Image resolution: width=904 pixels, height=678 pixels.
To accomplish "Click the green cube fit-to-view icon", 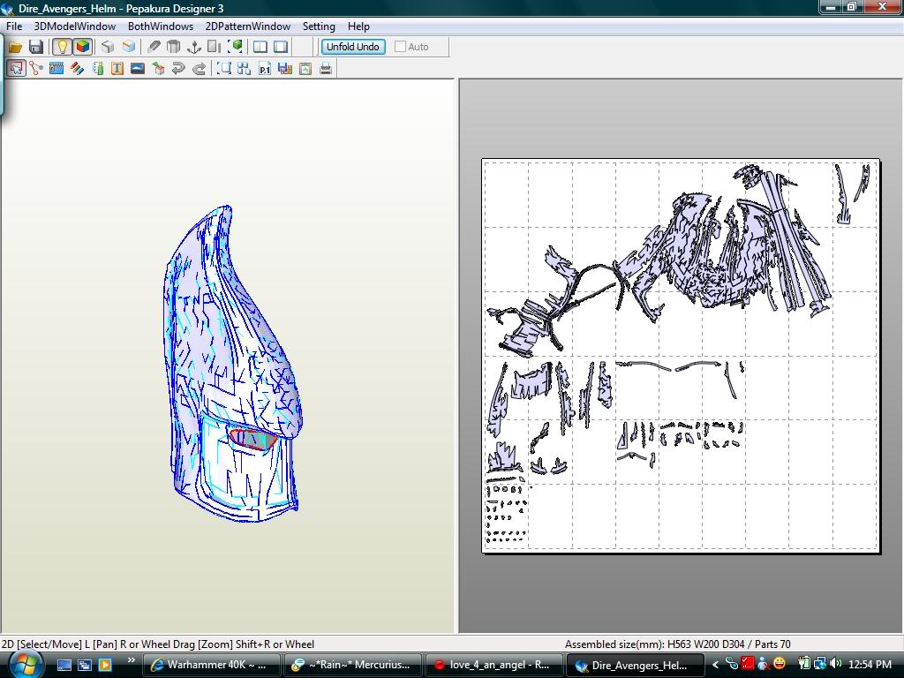I will [235, 47].
